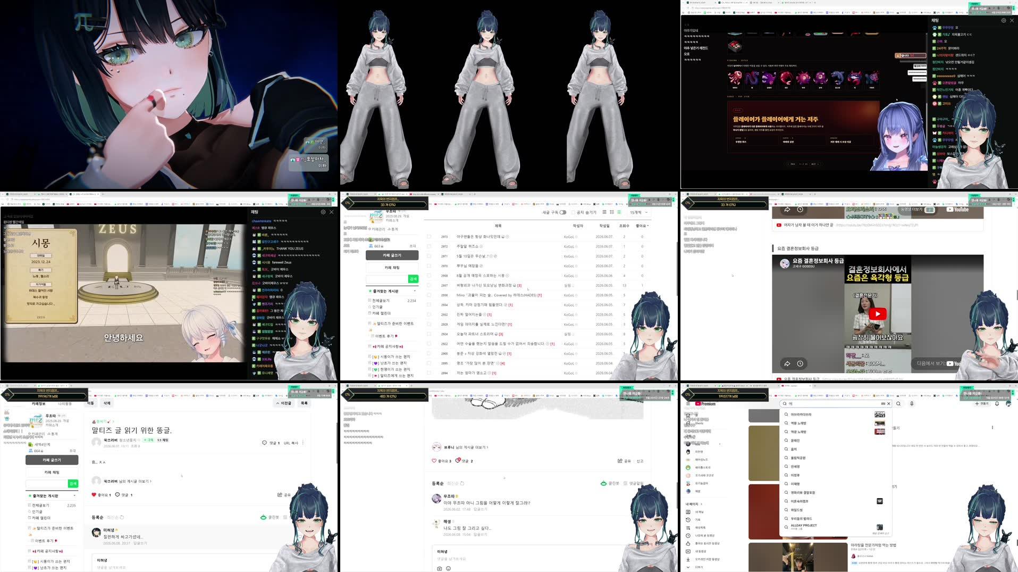Select 올림픽공원 search suggestion

point(835,458)
